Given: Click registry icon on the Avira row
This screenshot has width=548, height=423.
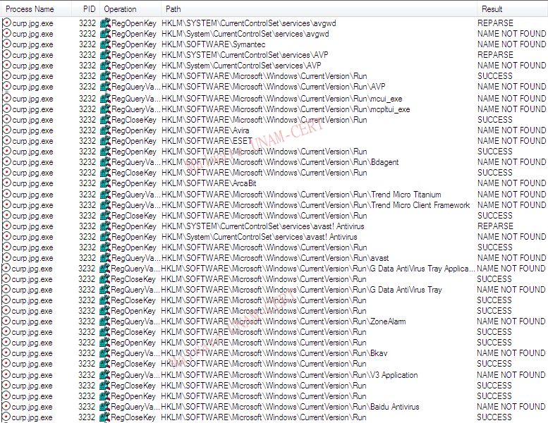Looking at the screenshot, I should pos(105,130).
